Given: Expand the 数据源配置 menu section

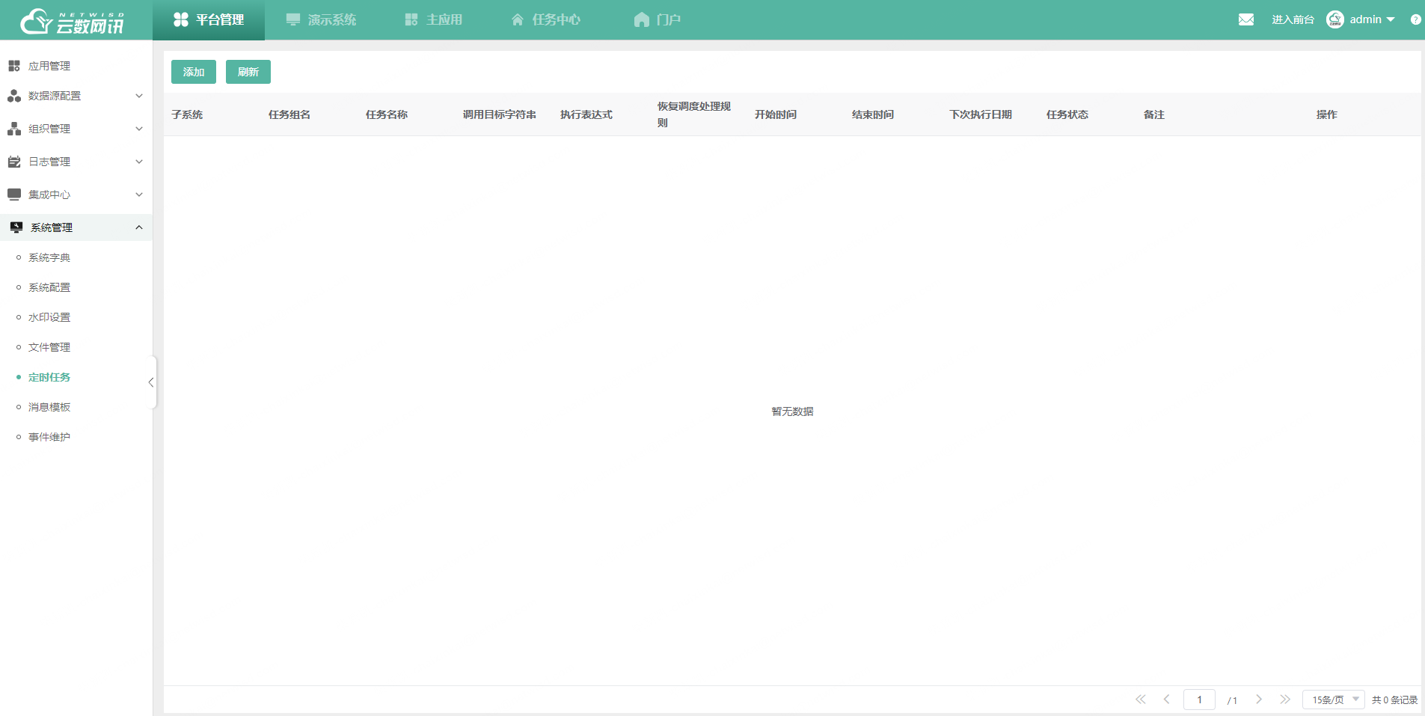Looking at the screenshot, I should [x=138, y=96].
